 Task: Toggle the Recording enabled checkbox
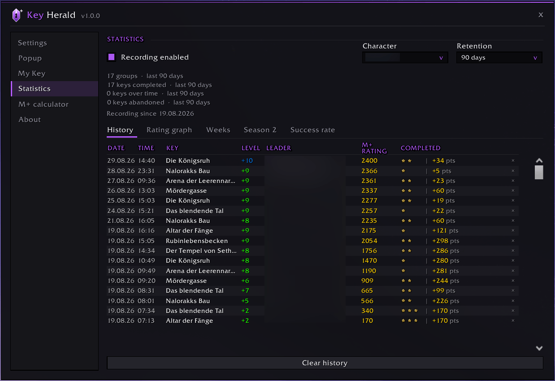(x=111, y=57)
